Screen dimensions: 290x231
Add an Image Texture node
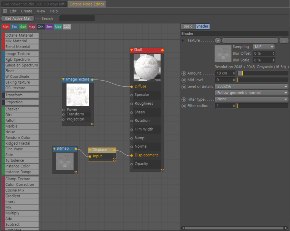tap(20, 54)
